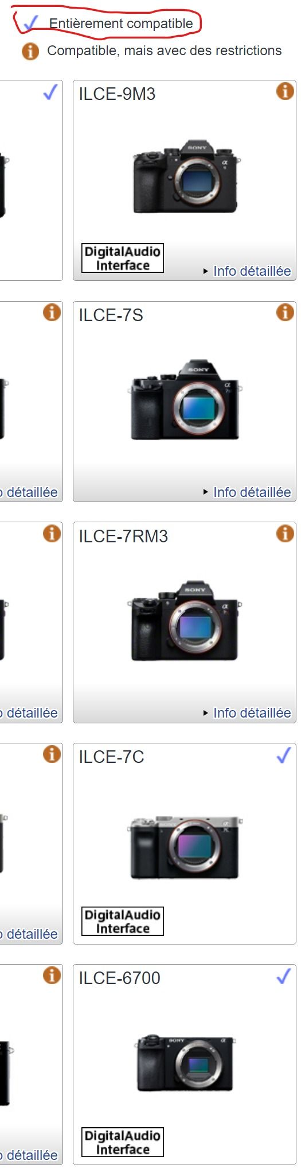The height and width of the screenshot is (1172, 301).
Task: Click the orange info icon on ILCE-9M3
Action: click(x=285, y=91)
